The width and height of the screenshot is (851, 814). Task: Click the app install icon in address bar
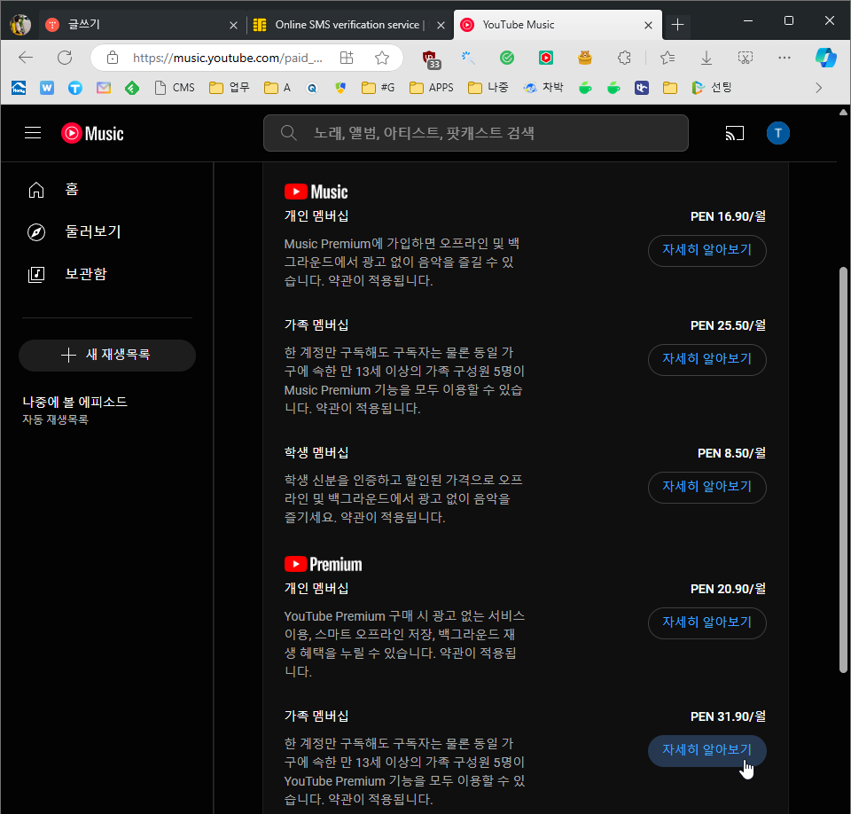(347, 58)
